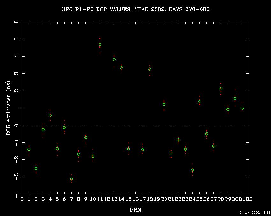Click the y-axis tick label "3"
Screen dimensions: 271x216
[x=16, y=74]
